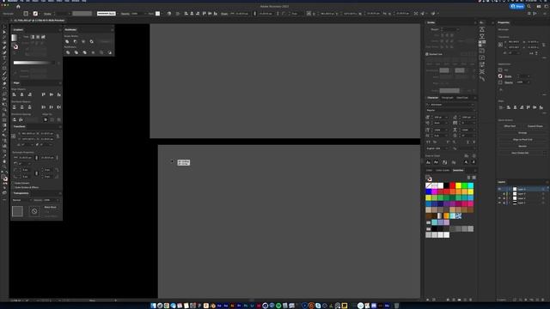Screen dimensions: 550x309
Task: Switch to the Paragraph tab
Action: (x=447, y=98)
